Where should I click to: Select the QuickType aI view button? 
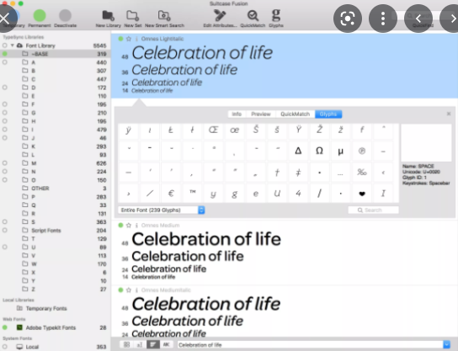pyautogui.click(x=140, y=344)
